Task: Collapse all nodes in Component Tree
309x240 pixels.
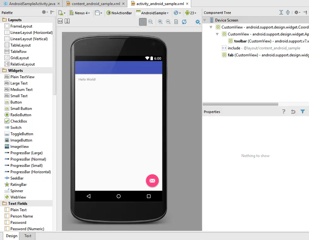Action: tap(288, 13)
